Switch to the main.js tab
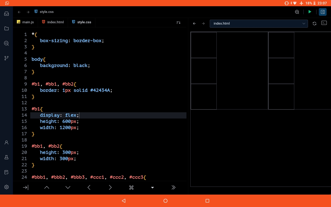 pos(26,22)
